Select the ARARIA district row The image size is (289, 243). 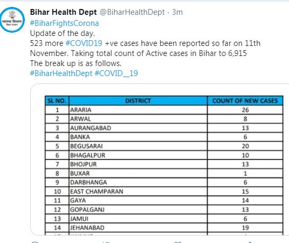[164, 110]
